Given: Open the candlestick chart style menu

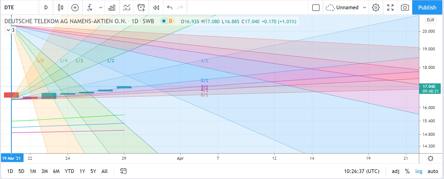Looking at the screenshot, I should [x=60, y=7].
